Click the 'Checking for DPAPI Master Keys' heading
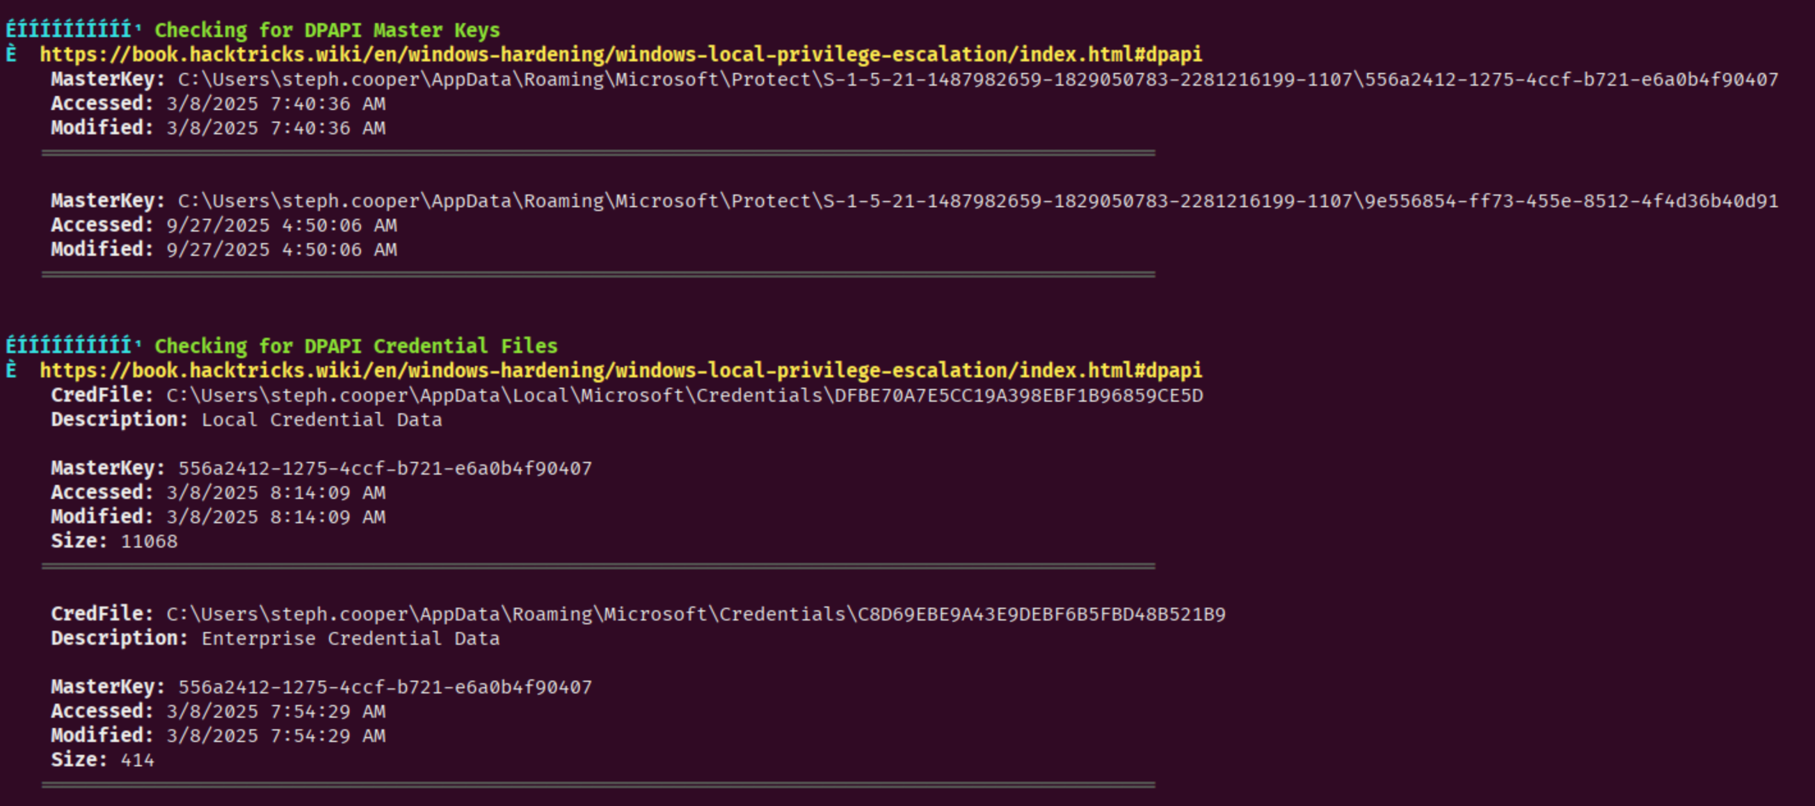This screenshot has width=1815, height=806. tap(327, 30)
